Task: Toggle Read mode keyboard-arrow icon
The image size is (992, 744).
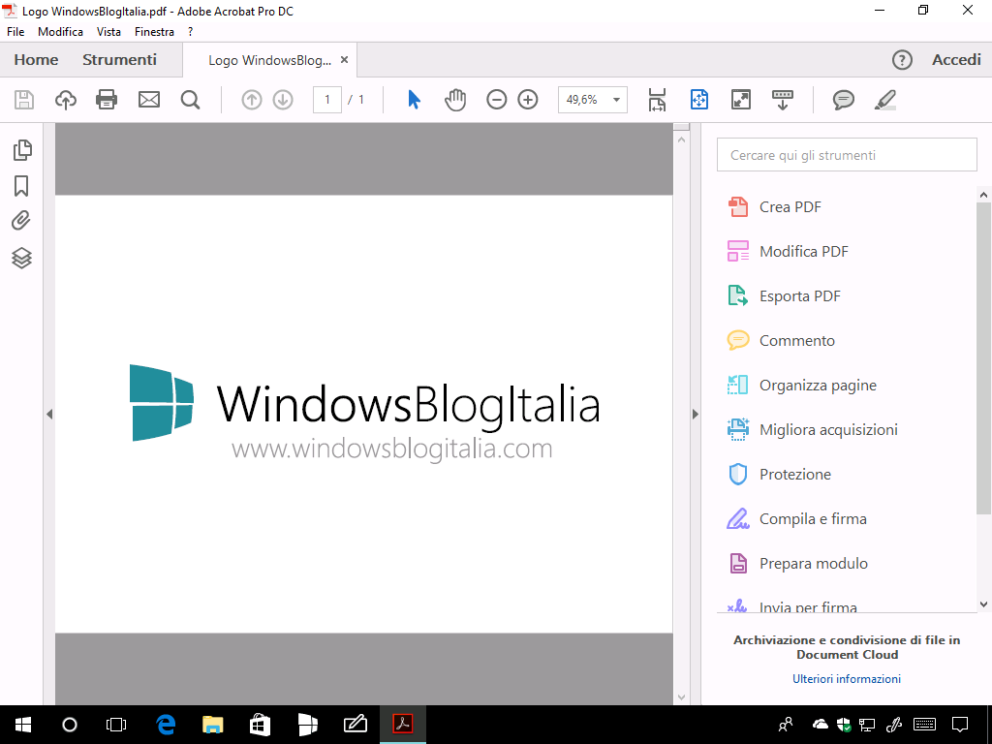Action: (x=783, y=100)
